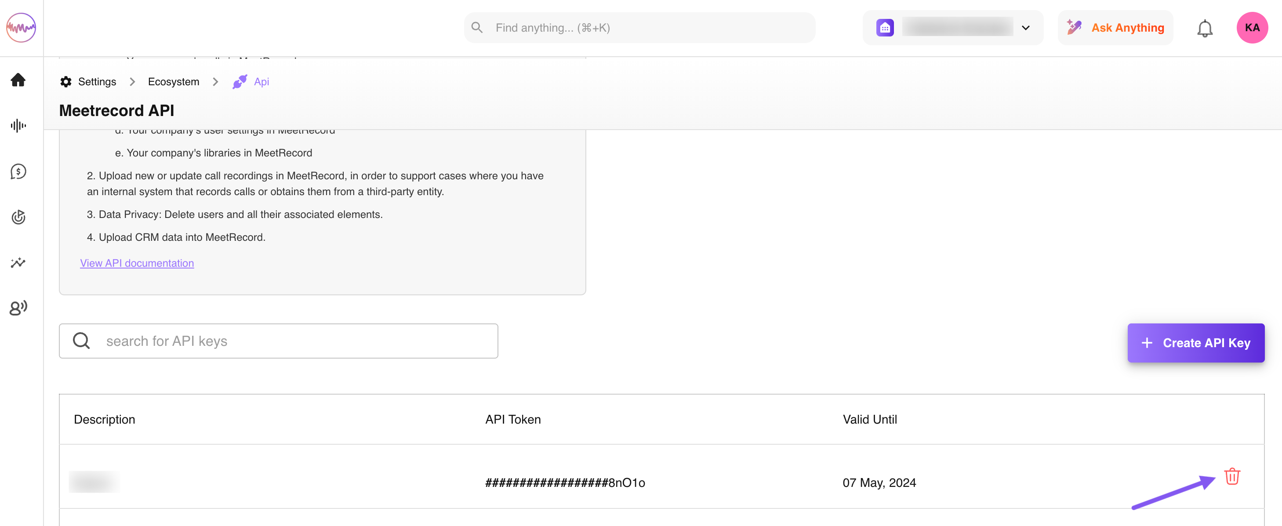Click the Settings gear breadcrumb icon
The height and width of the screenshot is (526, 1282).
[x=65, y=82]
